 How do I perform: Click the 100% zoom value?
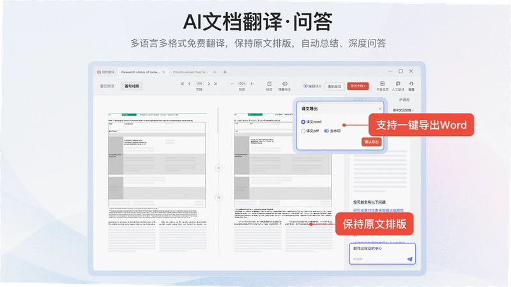coord(242,84)
